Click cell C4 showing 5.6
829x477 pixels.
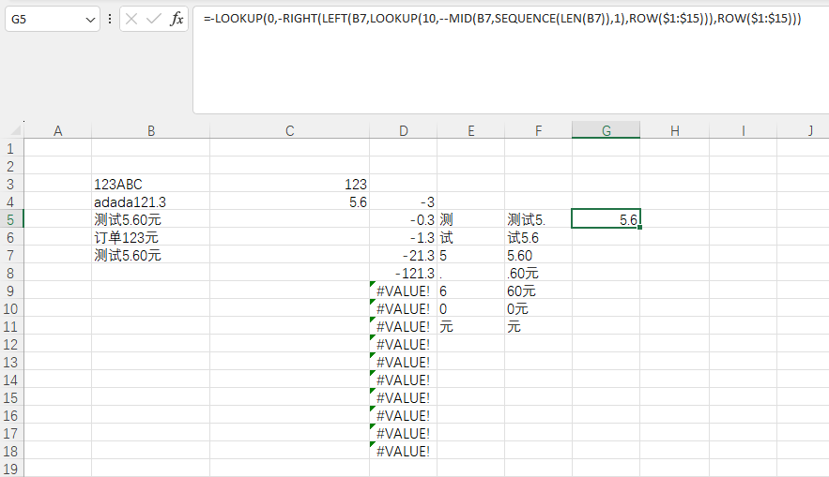[290, 202]
